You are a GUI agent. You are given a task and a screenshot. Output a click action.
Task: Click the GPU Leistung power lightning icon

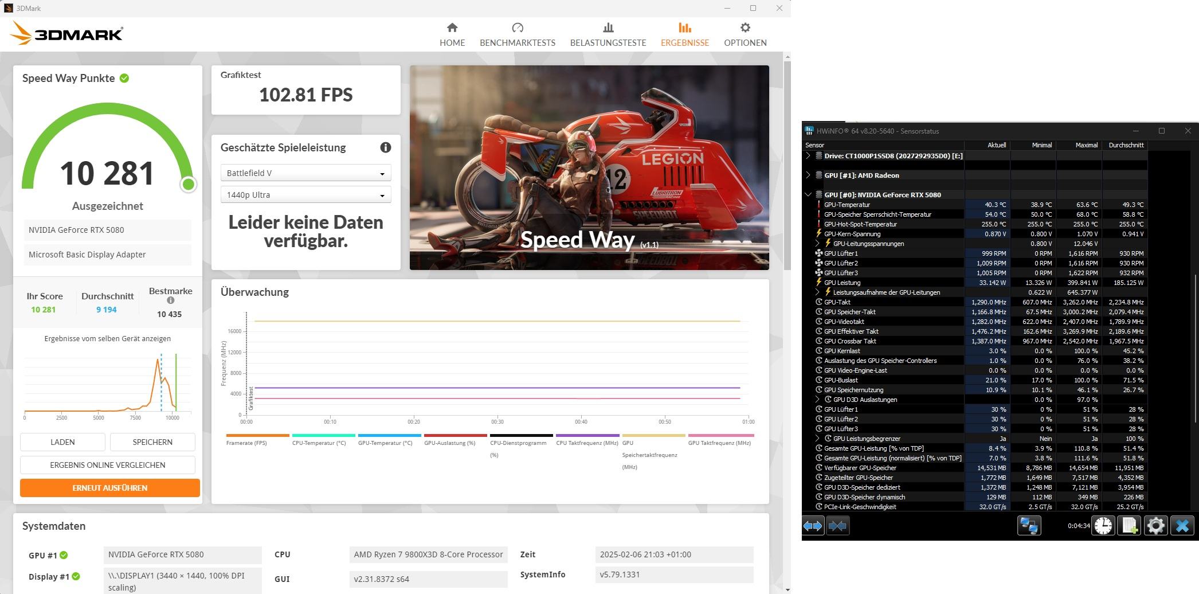pos(819,283)
